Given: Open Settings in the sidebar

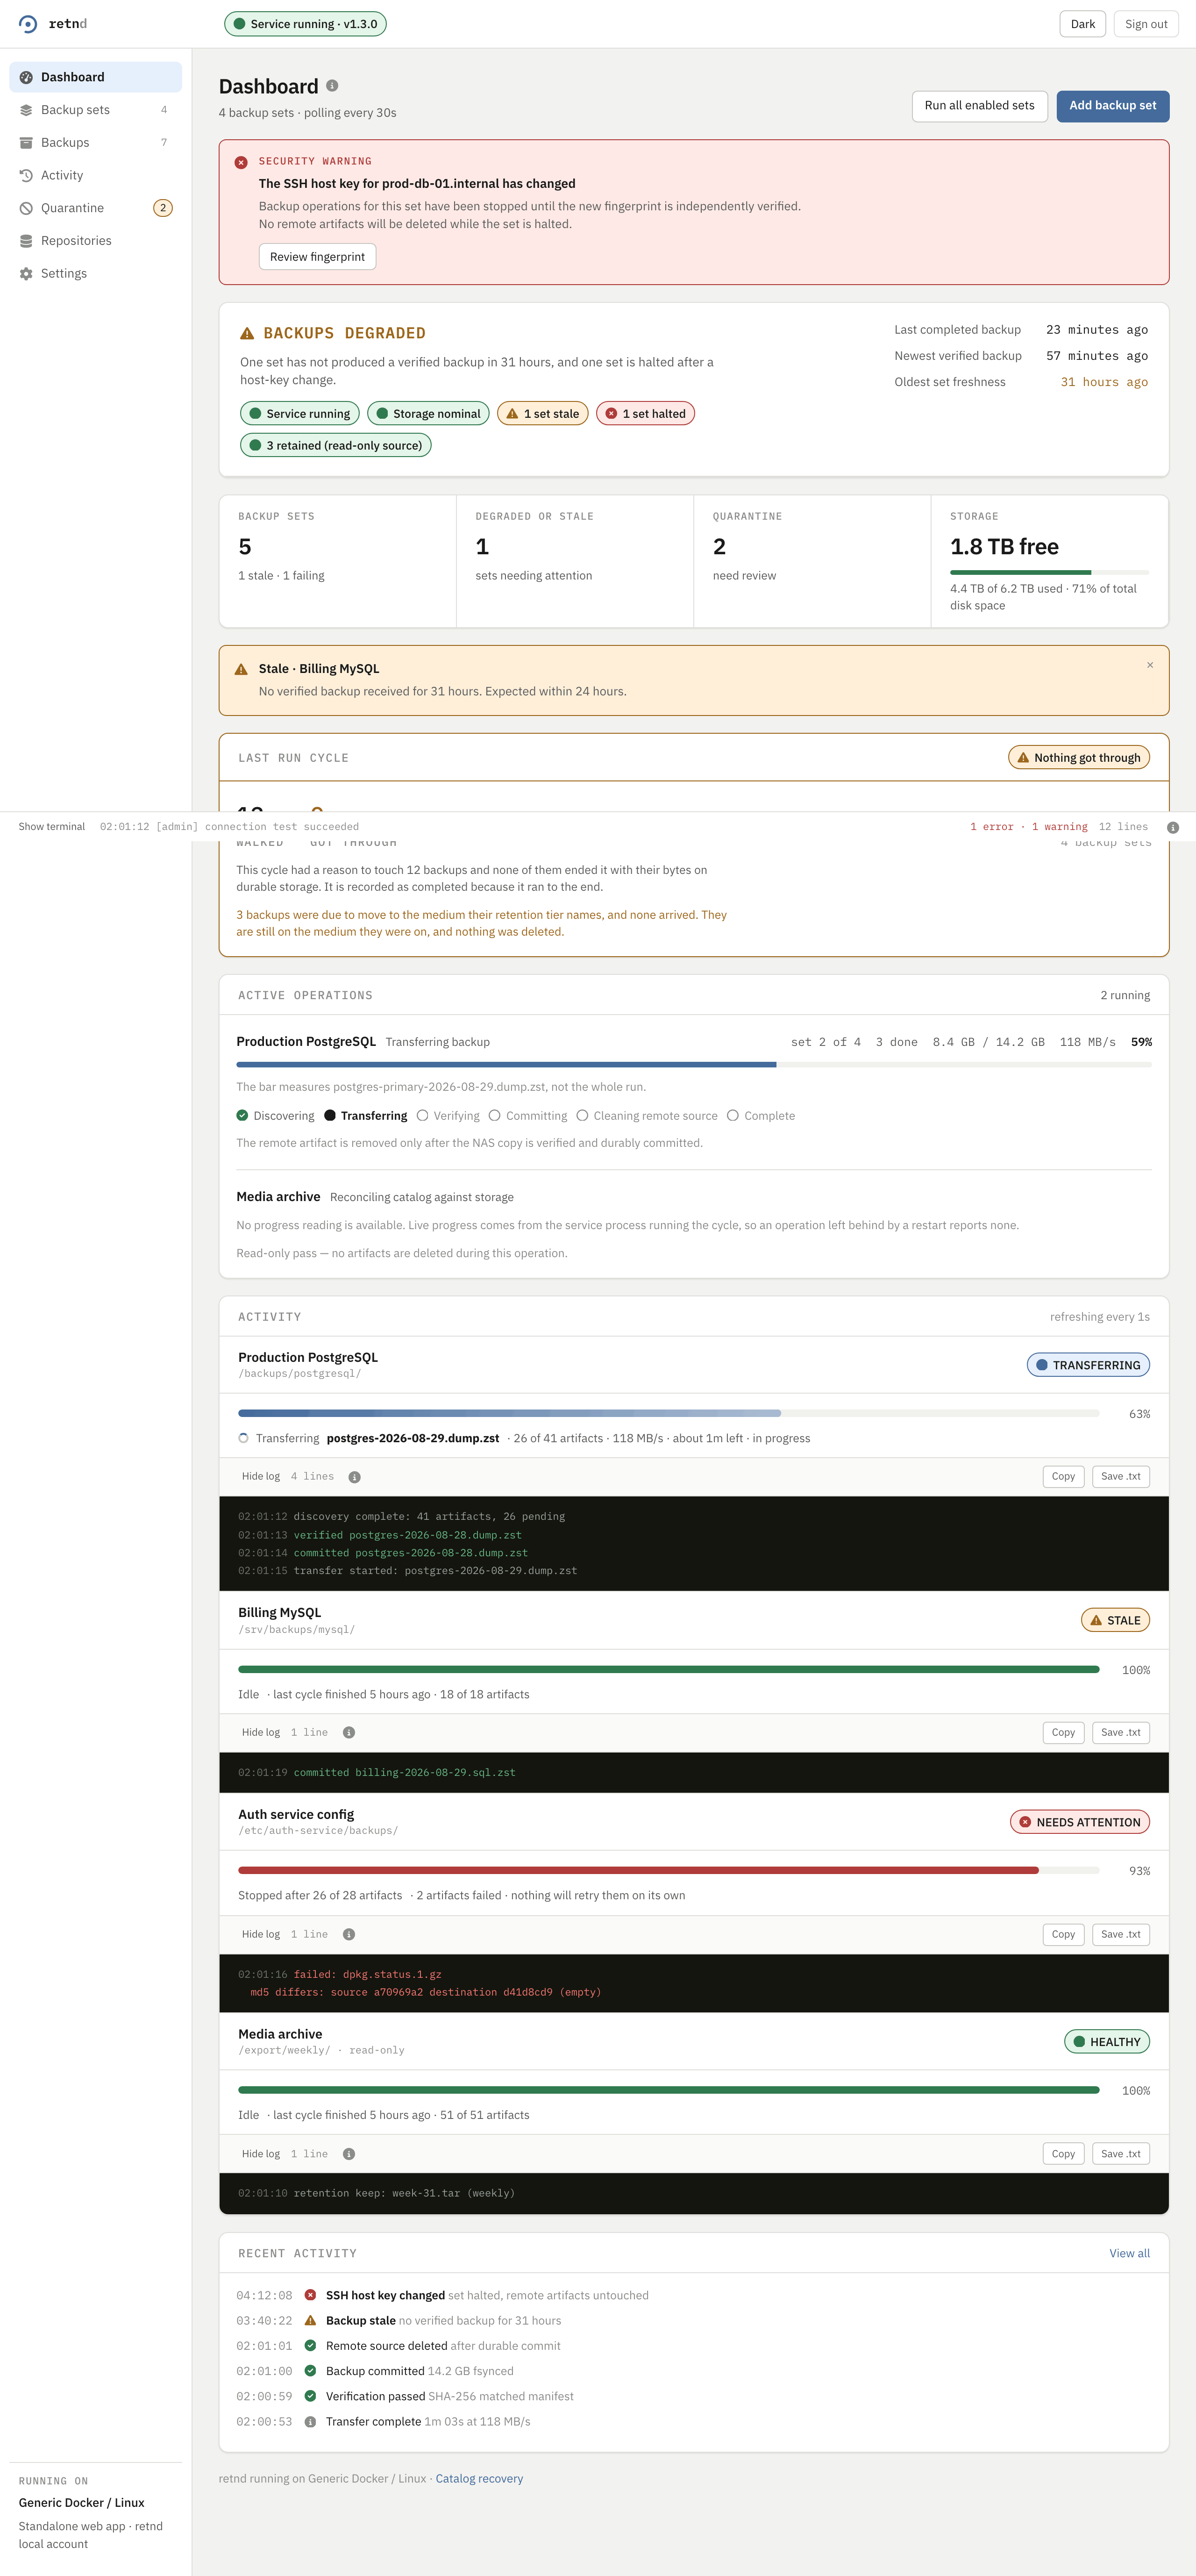Looking at the screenshot, I should pyautogui.click(x=96, y=273).
